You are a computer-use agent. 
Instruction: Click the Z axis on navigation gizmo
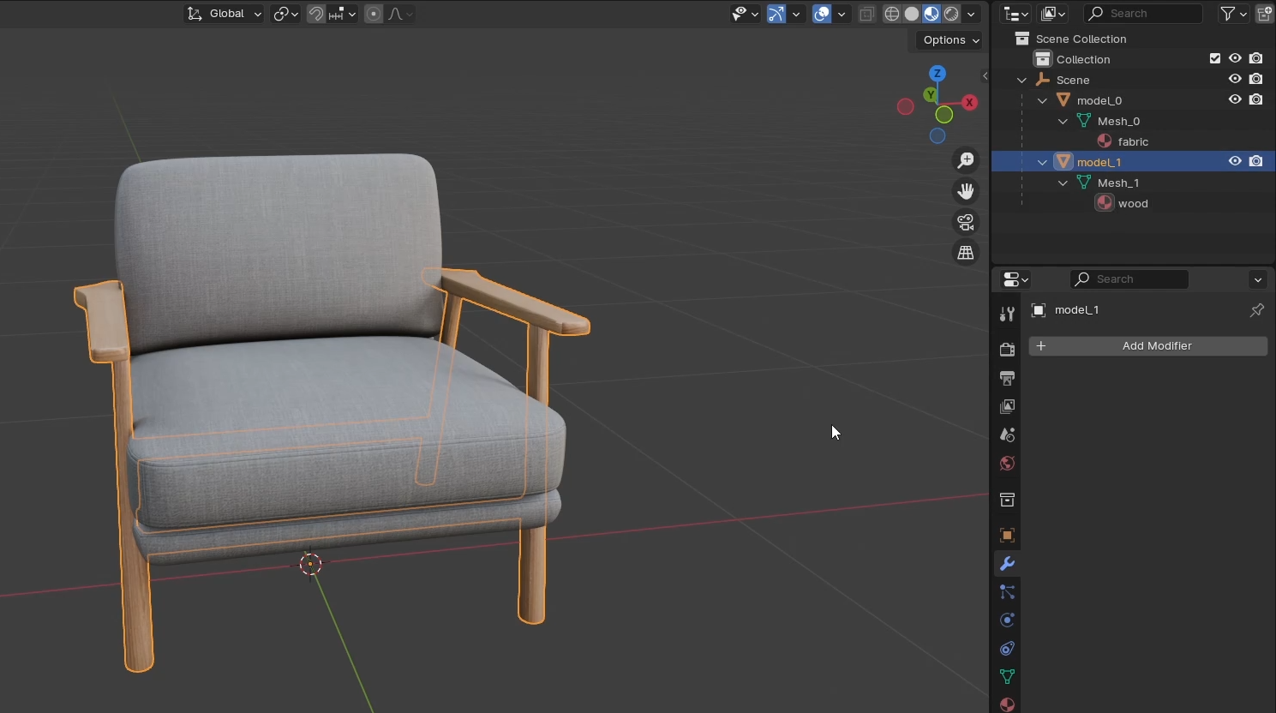(938, 74)
